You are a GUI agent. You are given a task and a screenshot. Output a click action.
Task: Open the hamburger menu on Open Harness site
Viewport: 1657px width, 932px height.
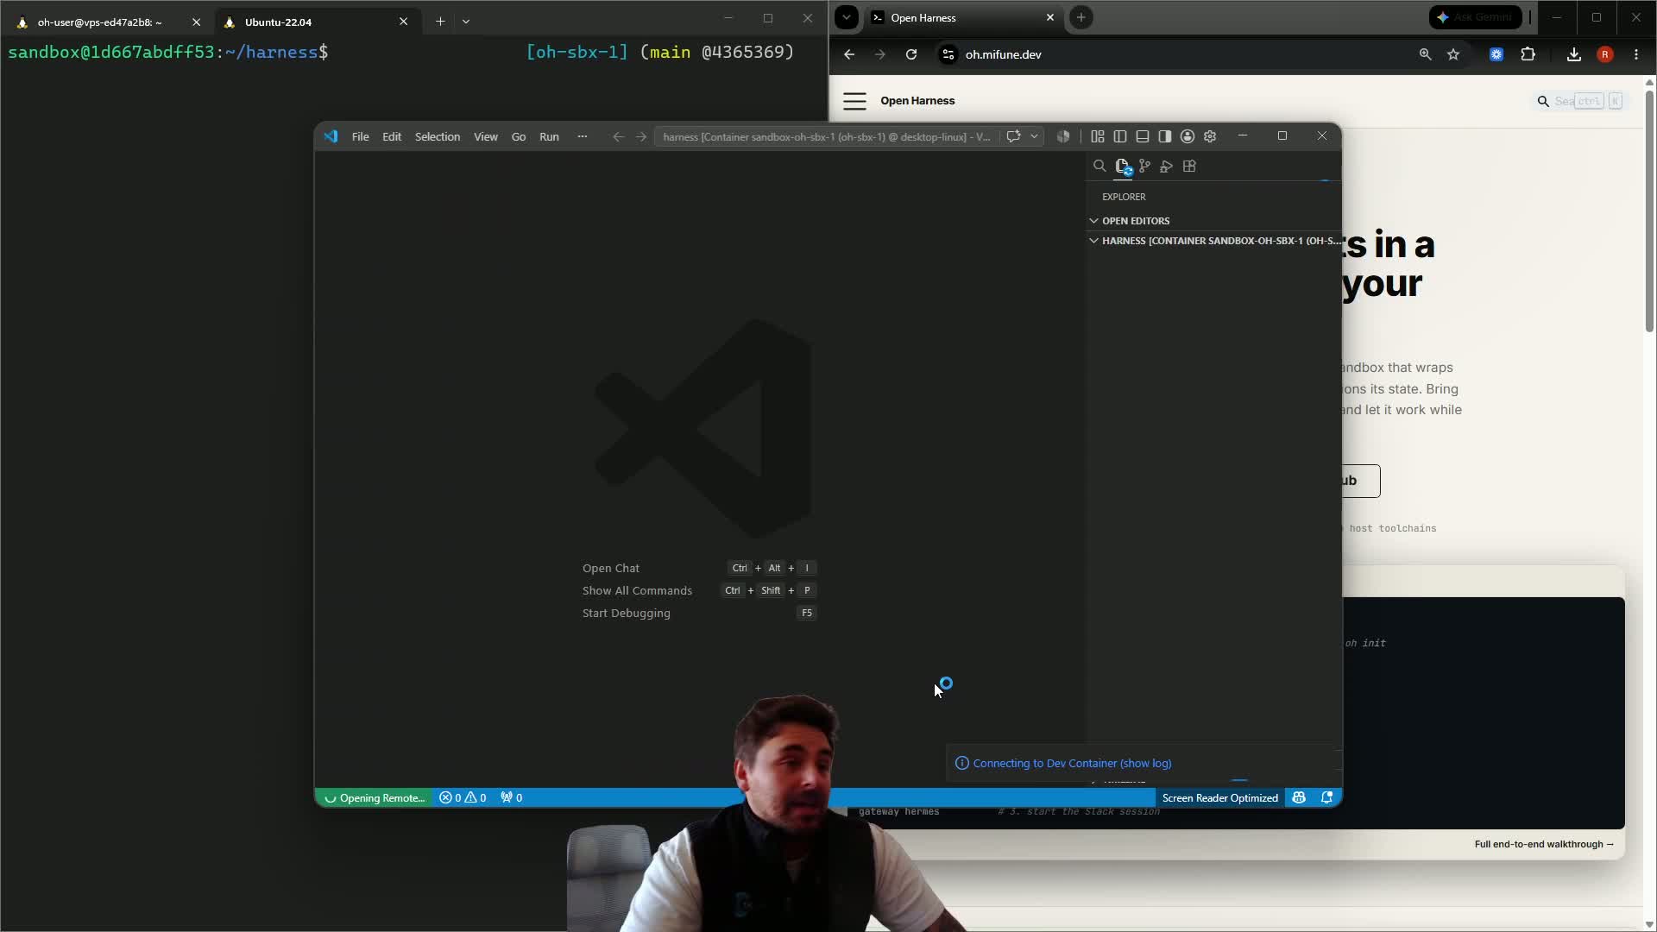coord(854,101)
